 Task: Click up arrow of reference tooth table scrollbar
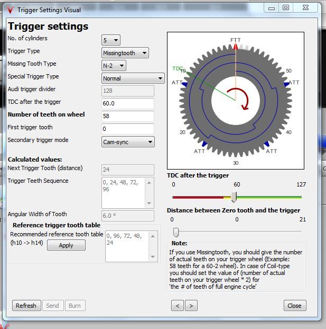click(153, 236)
